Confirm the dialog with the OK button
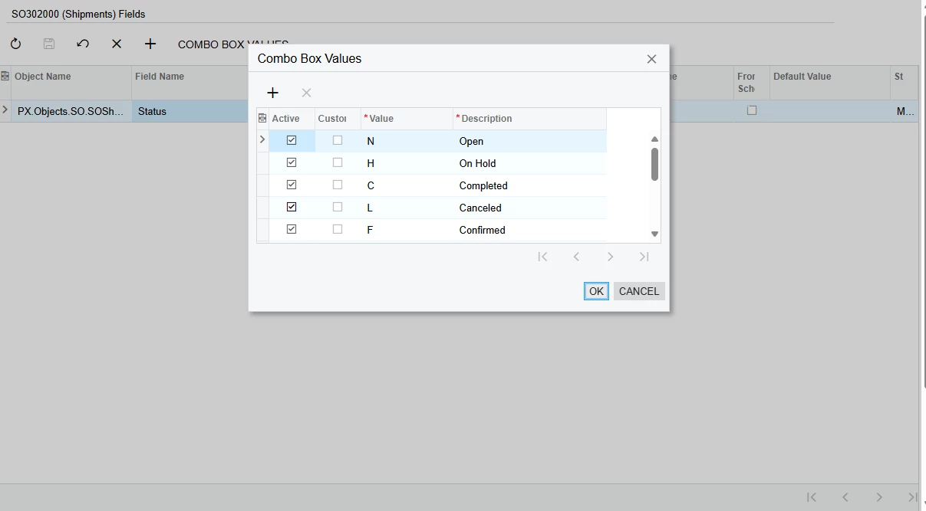 tap(596, 291)
